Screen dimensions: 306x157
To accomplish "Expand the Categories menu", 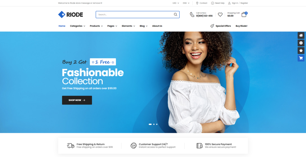I will (x=77, y=26).
